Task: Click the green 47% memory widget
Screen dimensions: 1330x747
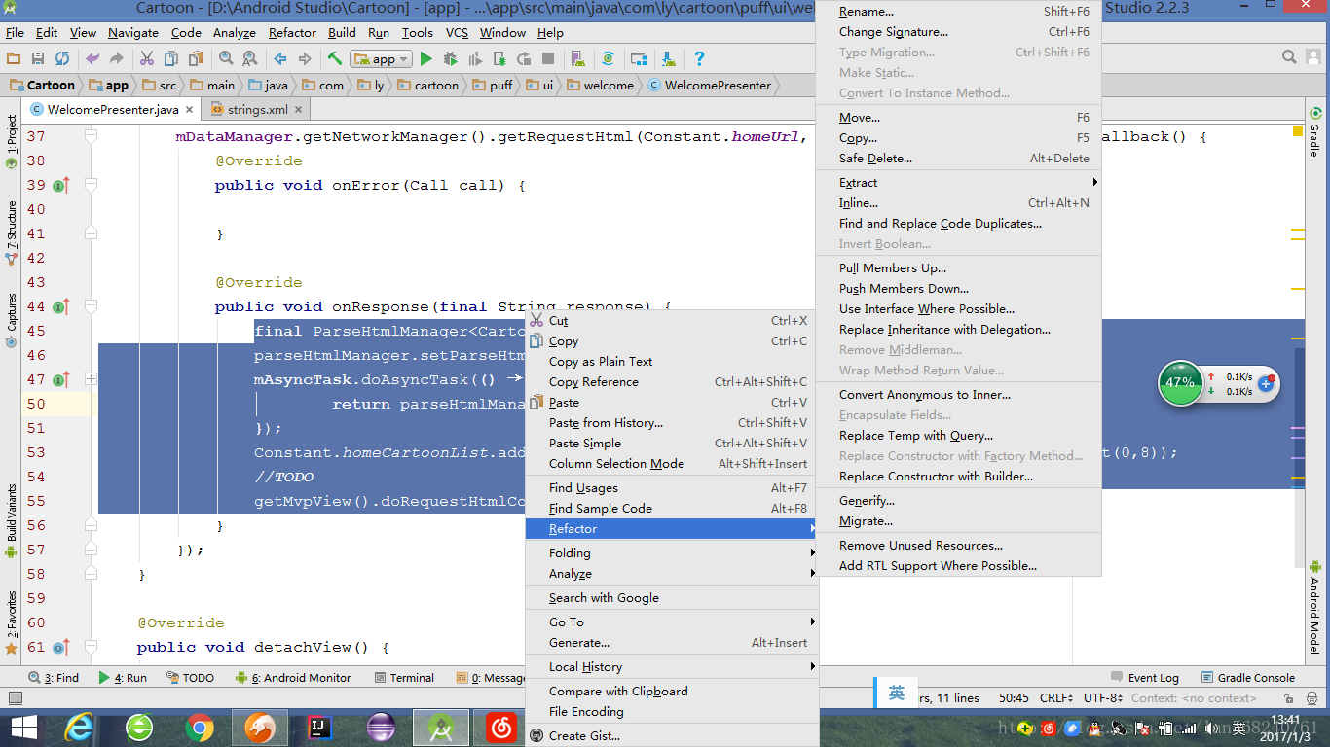Action: coord(1180,383)
